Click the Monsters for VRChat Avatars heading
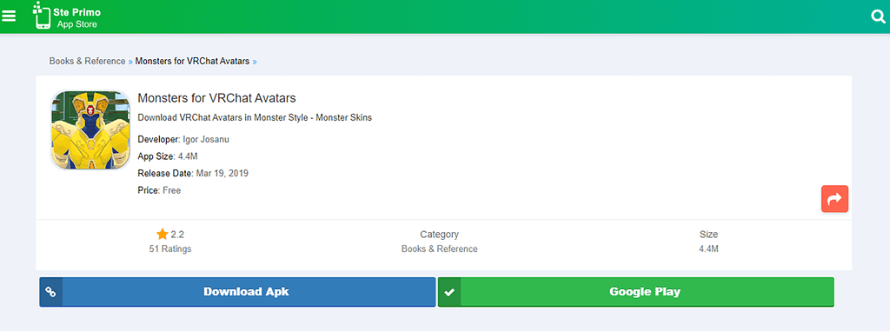 click(216, 97)
